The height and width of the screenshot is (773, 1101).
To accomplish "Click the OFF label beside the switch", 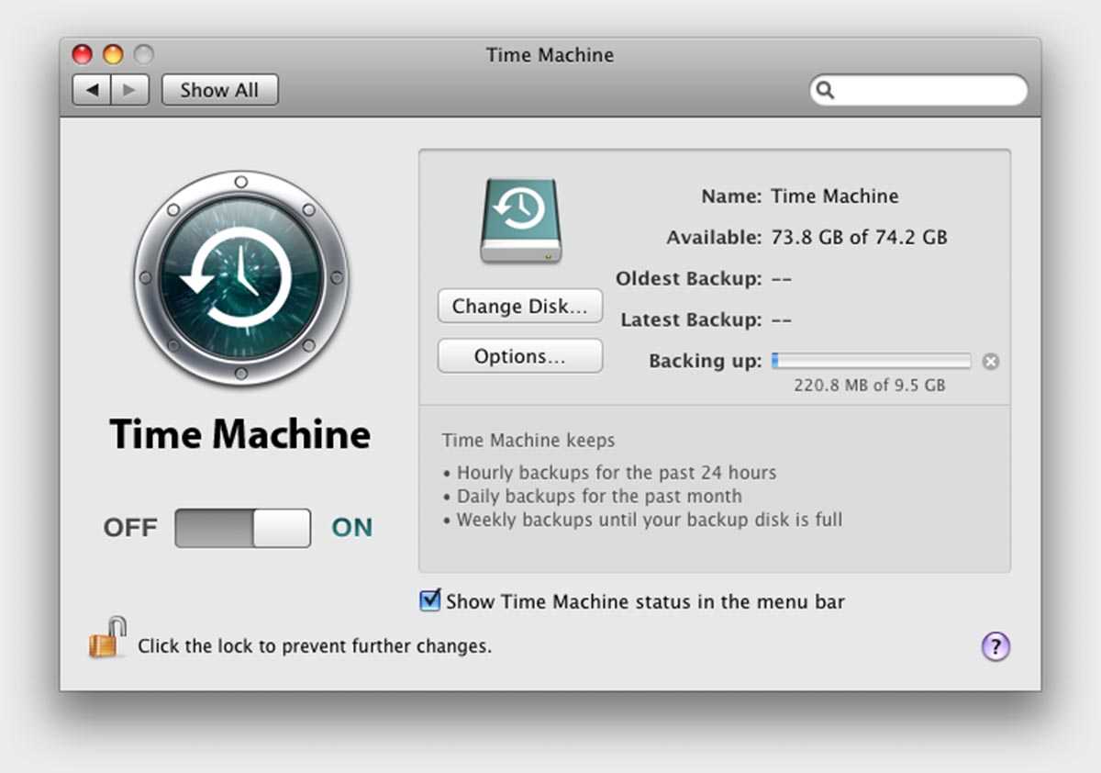I will [x=130, y=528].
